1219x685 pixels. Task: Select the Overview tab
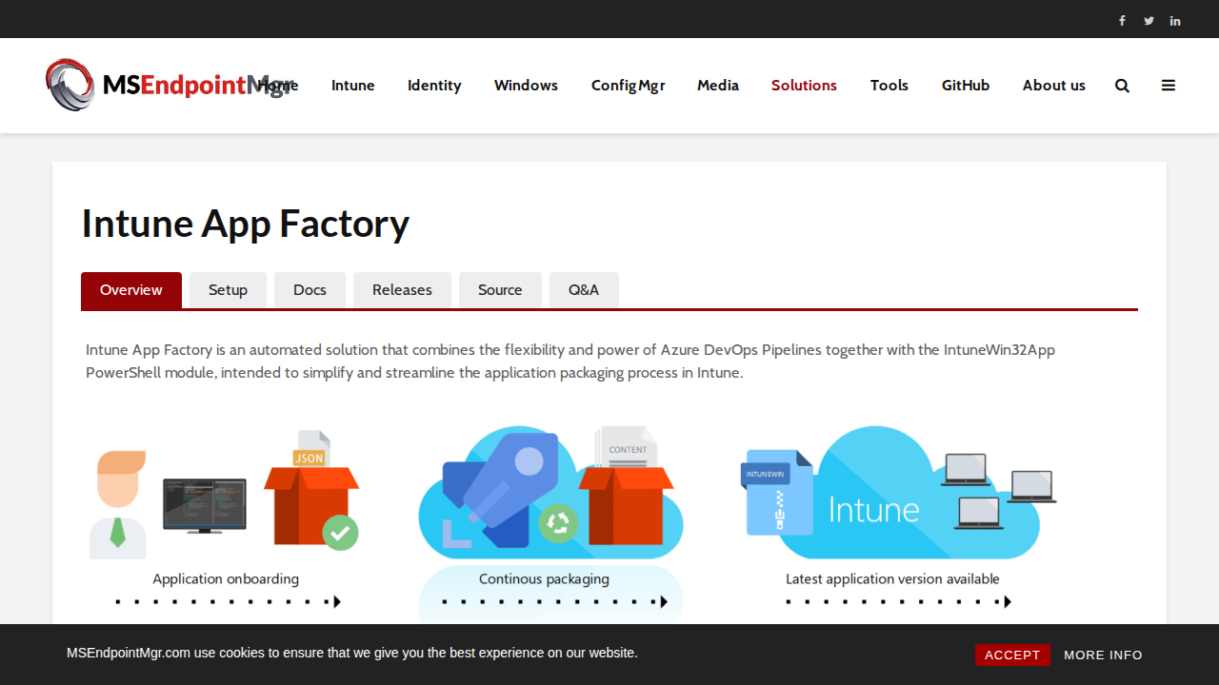point(131,290)
